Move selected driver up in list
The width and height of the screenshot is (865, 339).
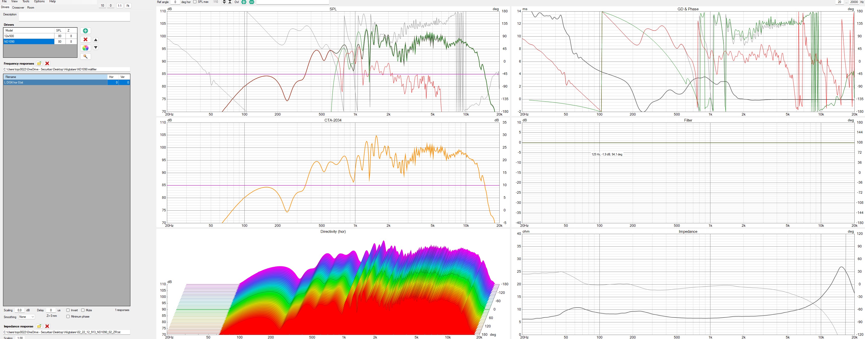click(x=96, y=40)
